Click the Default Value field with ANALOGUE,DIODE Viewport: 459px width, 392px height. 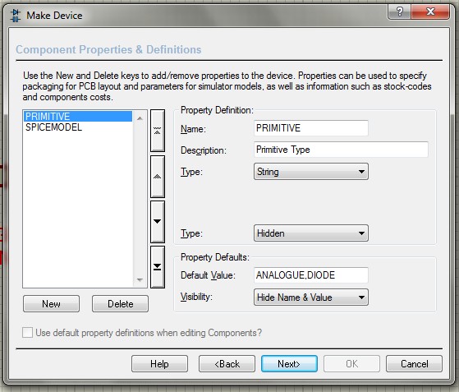(x=311, y=275)
